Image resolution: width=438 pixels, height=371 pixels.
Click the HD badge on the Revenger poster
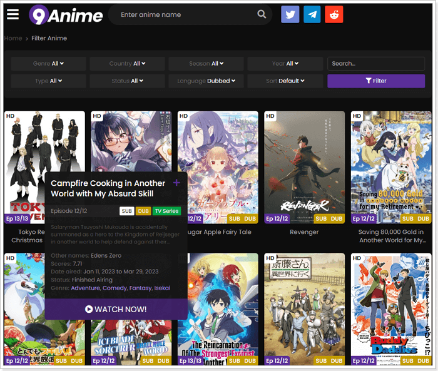[x=270, y=116]
